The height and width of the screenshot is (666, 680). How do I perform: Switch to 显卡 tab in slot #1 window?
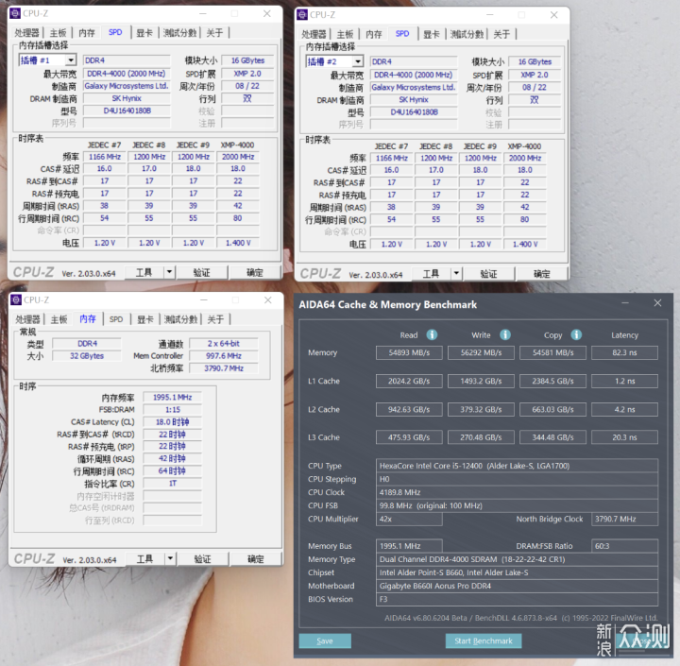(144, 32)
